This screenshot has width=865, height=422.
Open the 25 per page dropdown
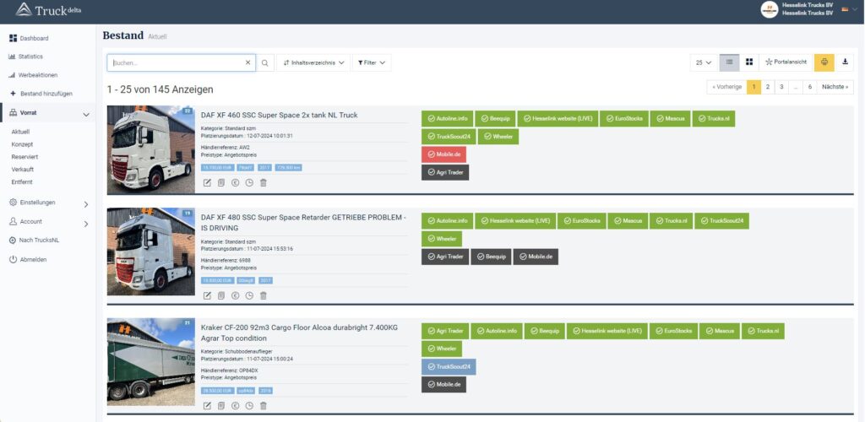point(703,62)
